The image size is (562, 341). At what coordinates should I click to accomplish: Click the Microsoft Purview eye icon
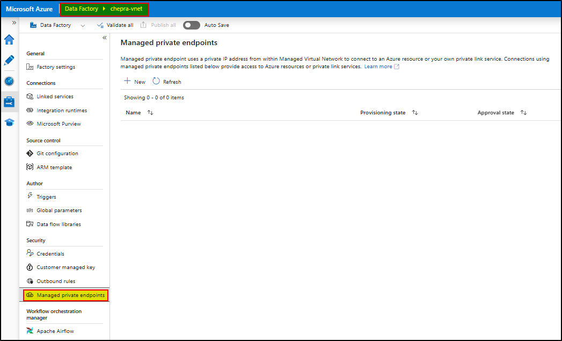click(30, 124)
